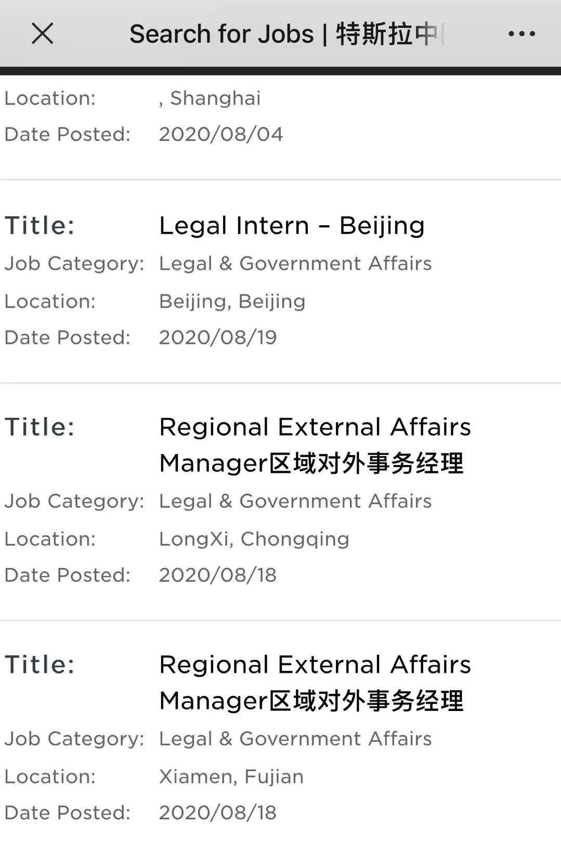Image resolution: width=561 pixels, height=866 pixels.
Task: Click the date 2020/08/19 for Legal Intern
Action: (218, 337)
